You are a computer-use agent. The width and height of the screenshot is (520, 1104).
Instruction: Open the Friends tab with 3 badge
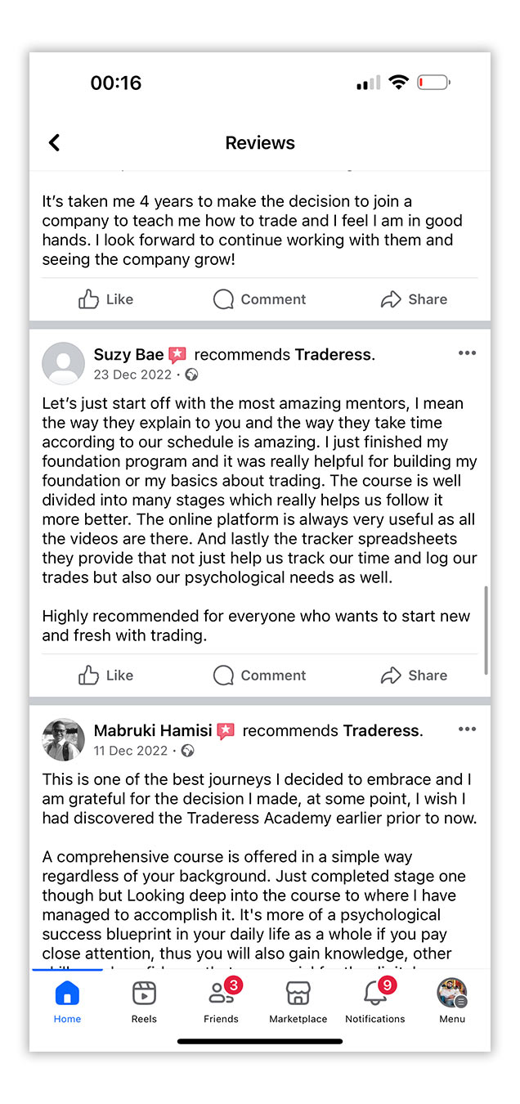(221, 1001)
